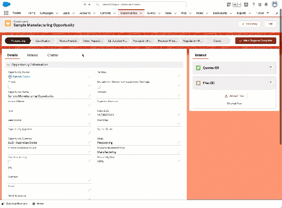Select the Qualification stage in path
The width and height of the screenshot is (282, 208).
pos(43,40)
